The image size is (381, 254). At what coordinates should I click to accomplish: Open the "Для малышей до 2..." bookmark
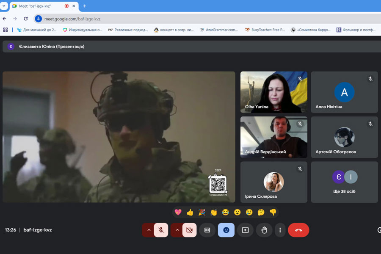pyautogui.click(x=37, y=30)
